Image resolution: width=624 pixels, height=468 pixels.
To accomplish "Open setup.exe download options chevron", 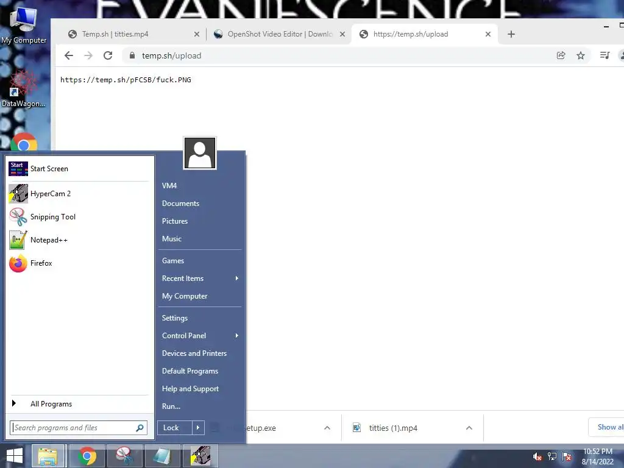I will tap(327, 428).
